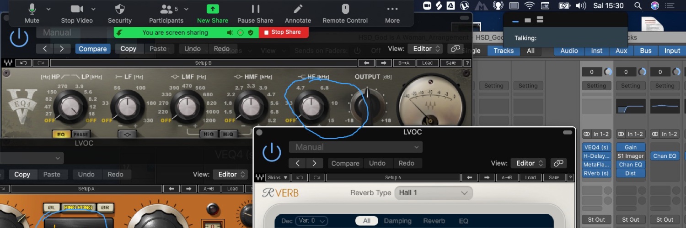Click the Stop Video camera icon
Screen dimensions: 686x228
click(x=77, y=9)
